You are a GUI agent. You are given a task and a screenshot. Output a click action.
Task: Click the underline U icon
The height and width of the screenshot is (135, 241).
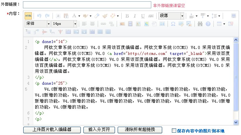click(143, 16)
